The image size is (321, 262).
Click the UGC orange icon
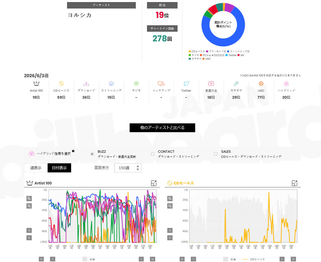261,83
